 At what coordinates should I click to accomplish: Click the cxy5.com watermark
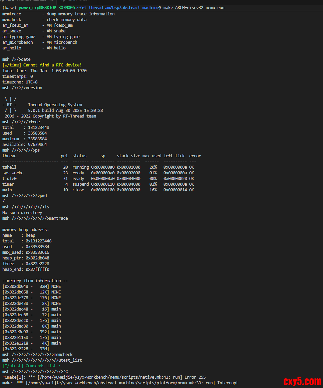click(302, 381)
